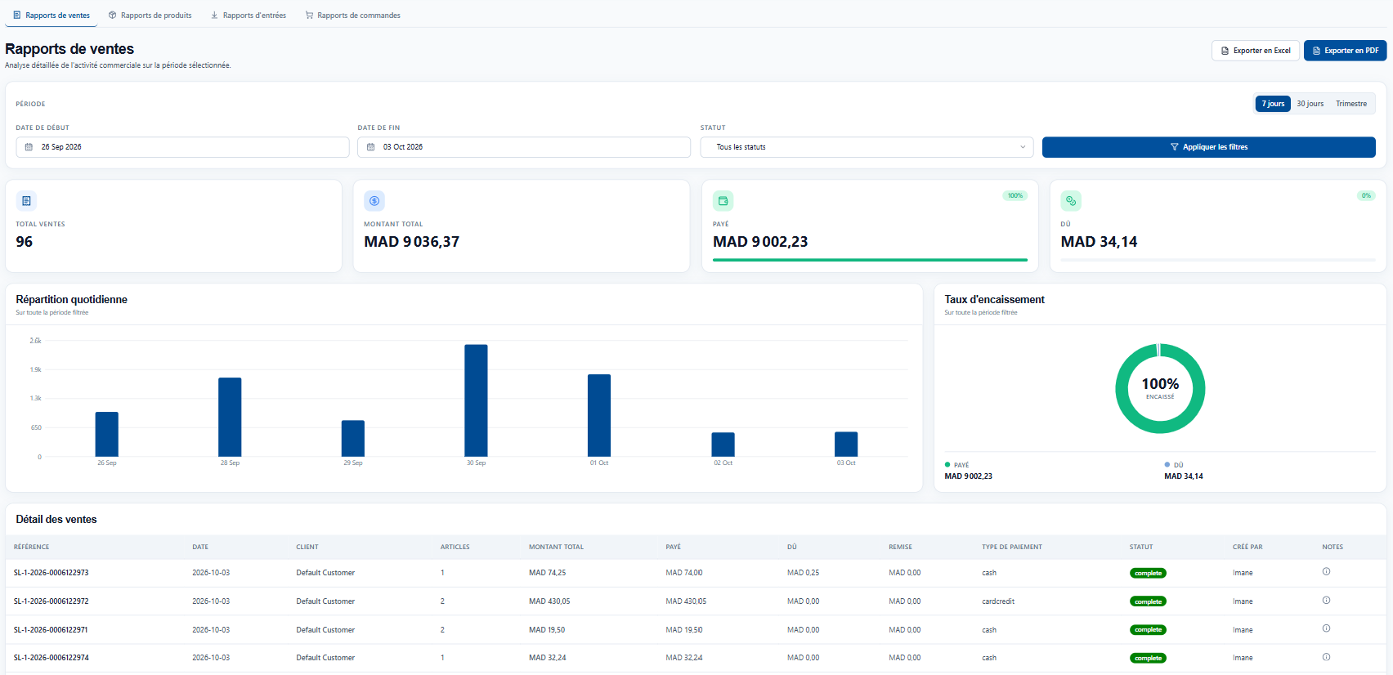Open the Date de début field
1393x675 pixels.
[182, 147]
